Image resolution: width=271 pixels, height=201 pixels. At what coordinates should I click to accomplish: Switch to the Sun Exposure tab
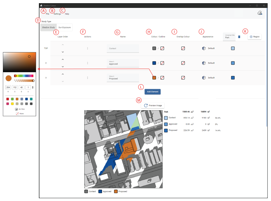pyautogui.click(x=64, y=27)
